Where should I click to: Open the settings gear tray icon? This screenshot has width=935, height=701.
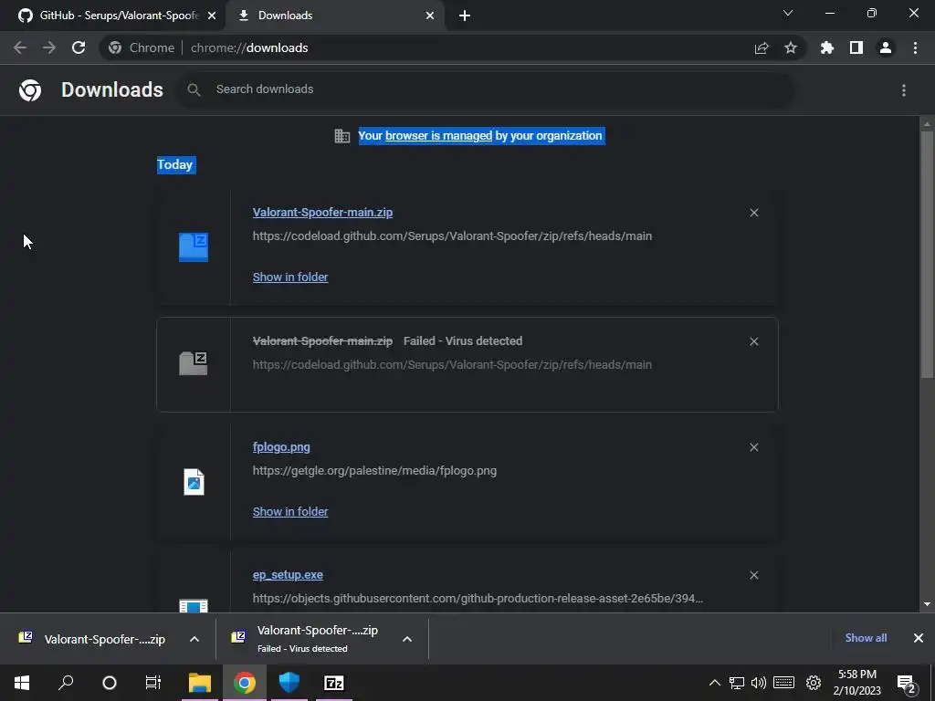pyautogui.click(x=814, y=683)
